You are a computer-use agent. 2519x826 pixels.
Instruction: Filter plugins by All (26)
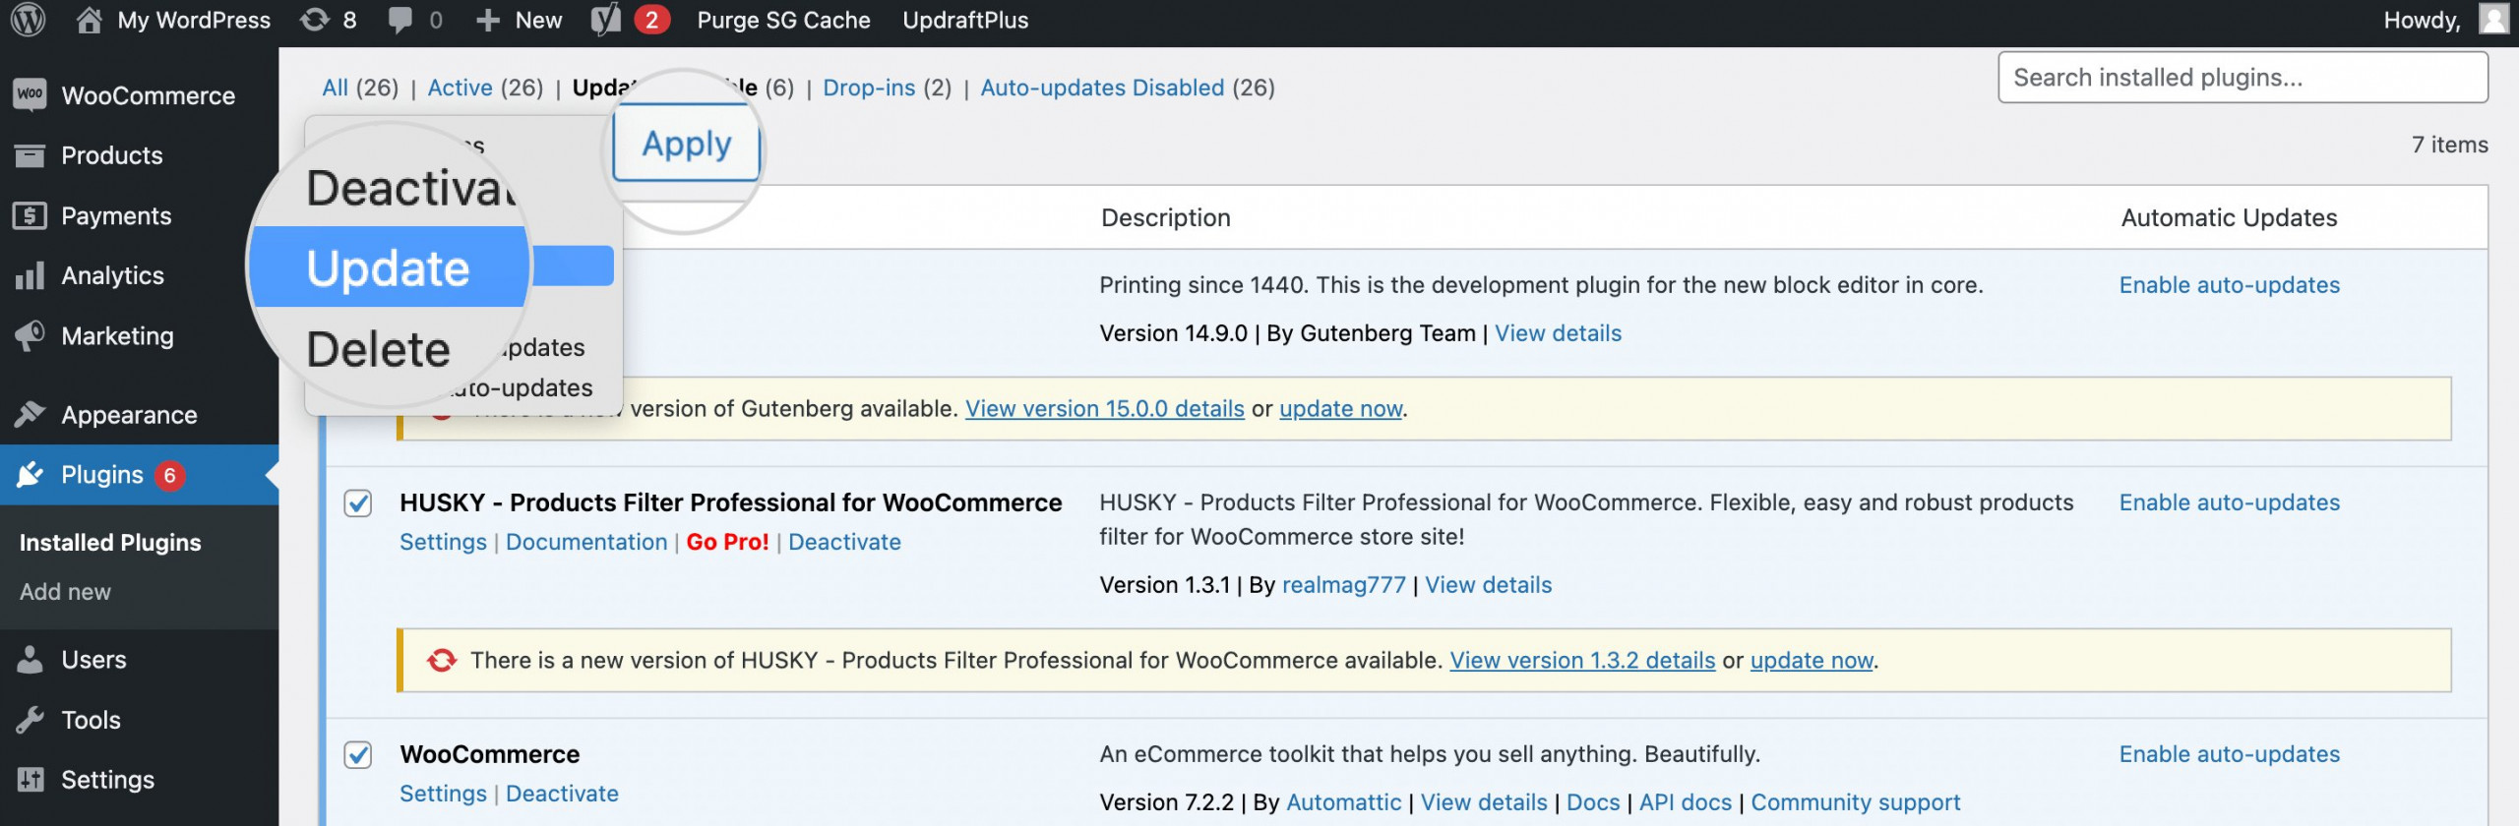(x=360, y=88)
